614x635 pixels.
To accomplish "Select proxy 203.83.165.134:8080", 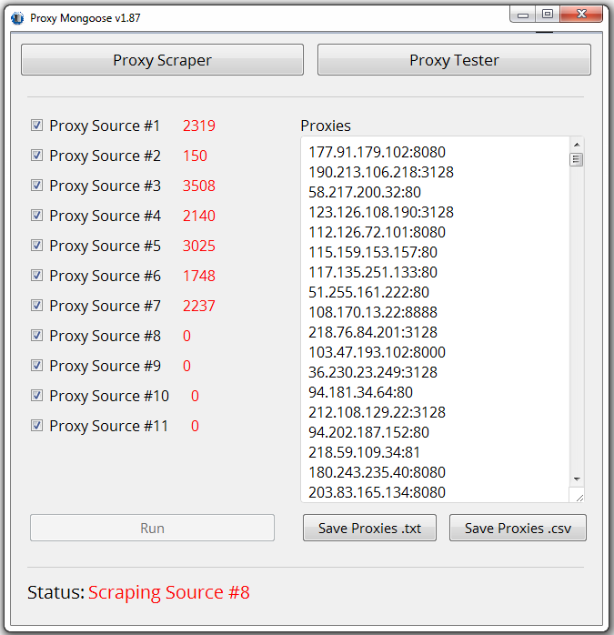I will click(377, 492).
